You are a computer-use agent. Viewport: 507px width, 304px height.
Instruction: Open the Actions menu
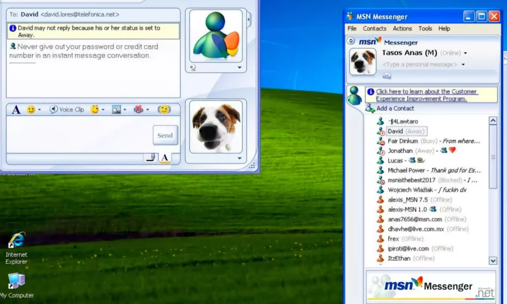point(403,28)
